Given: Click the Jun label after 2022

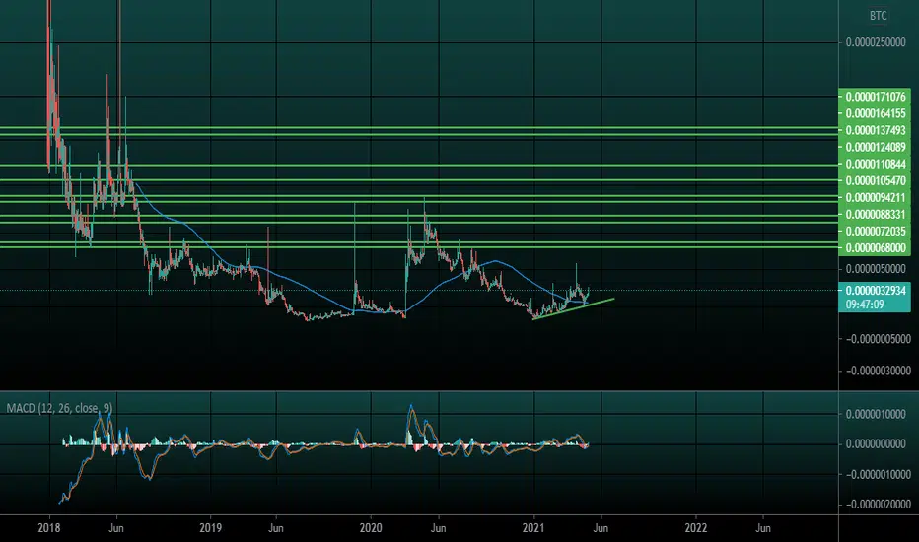Looking at the screenshot, I should coord(763,528).
